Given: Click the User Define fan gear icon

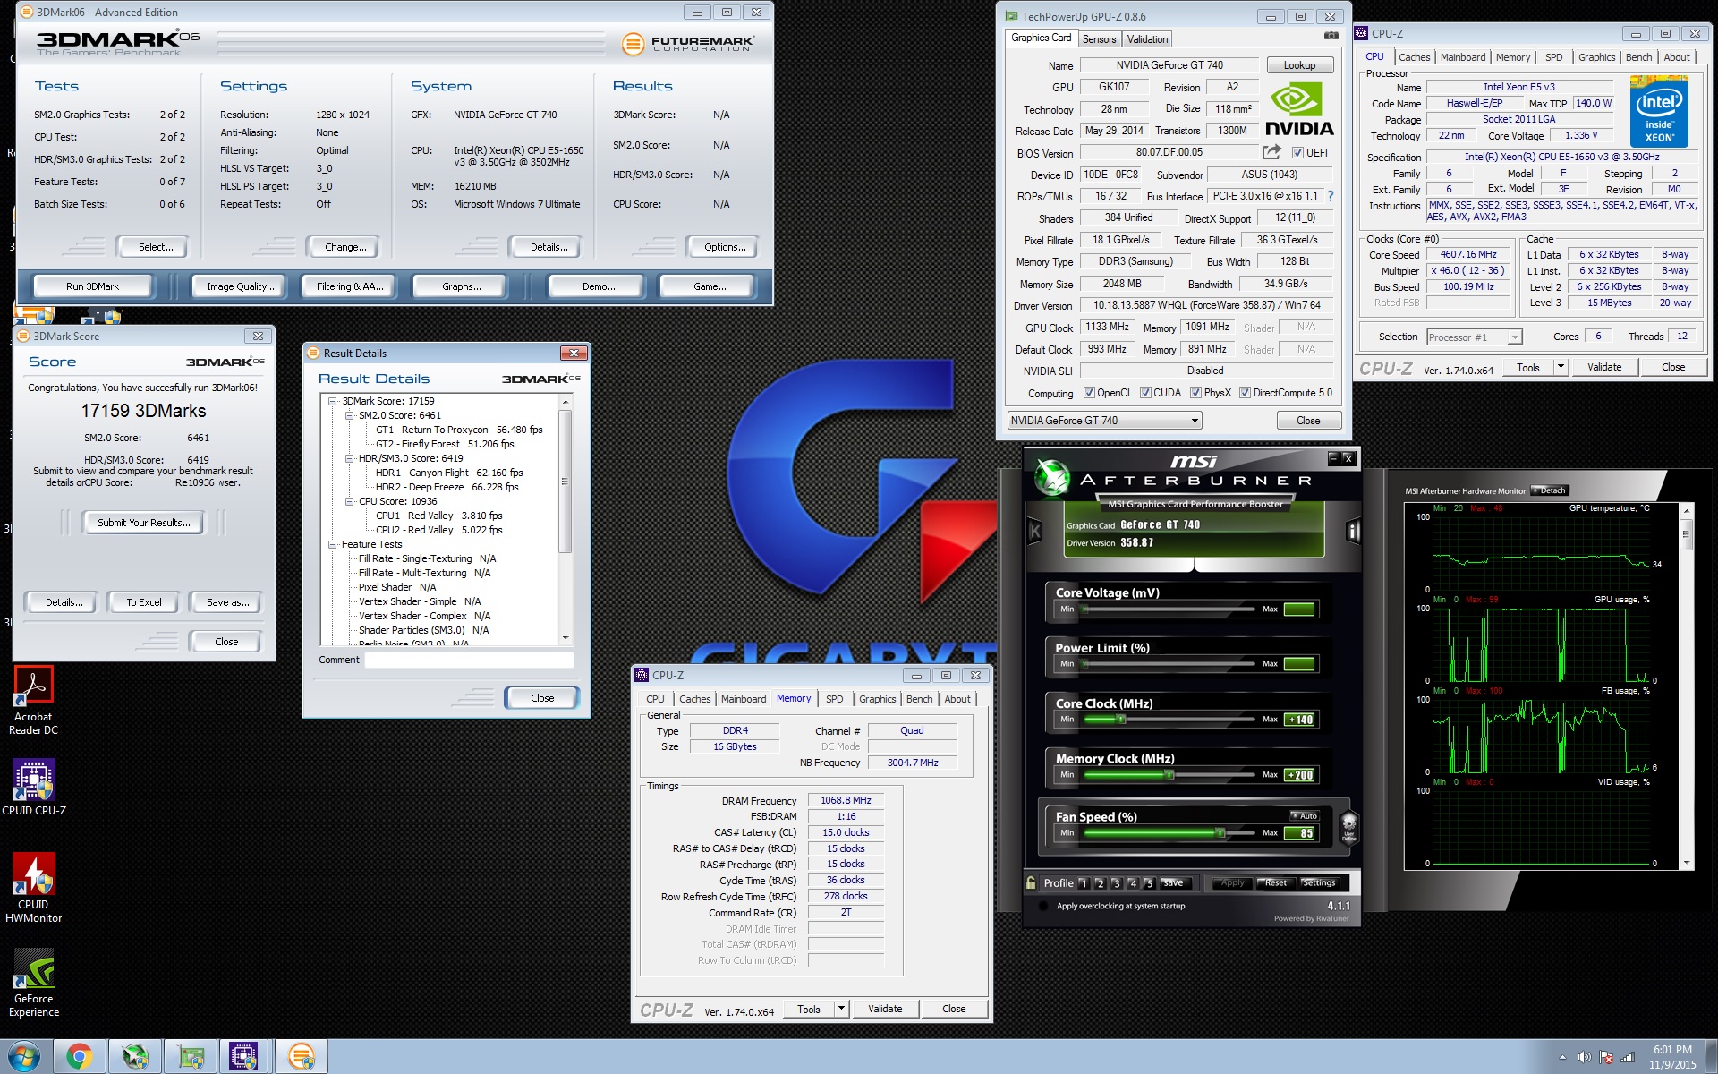Looking at the screenshot, I should click(x=1348, y=826).
